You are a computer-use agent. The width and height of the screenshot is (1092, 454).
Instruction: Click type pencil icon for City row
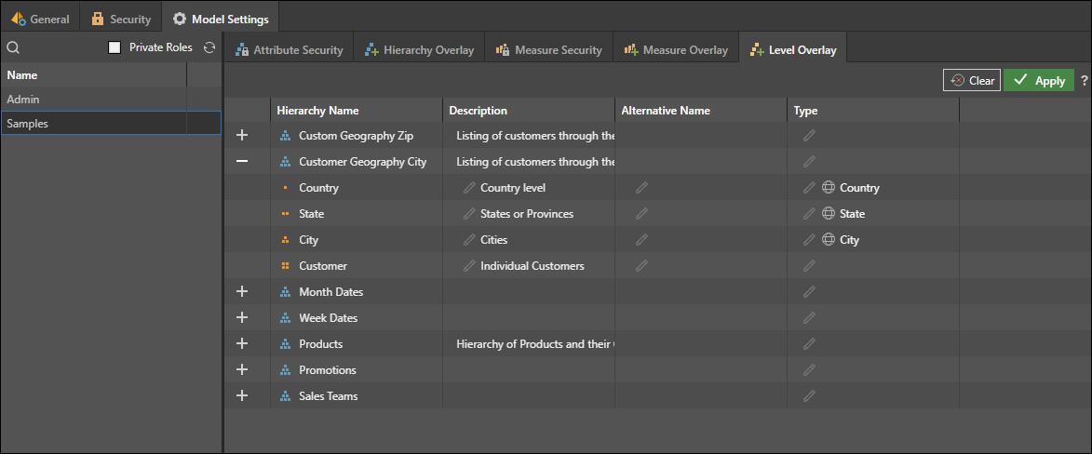(809, 240)
